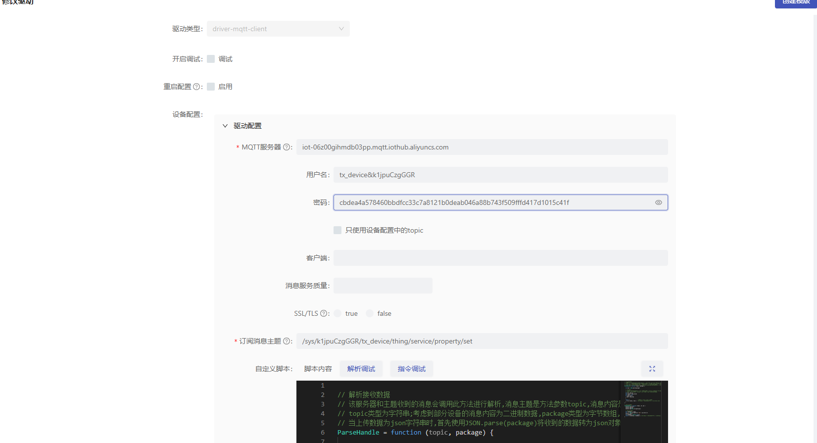Click the MQTT服务器 help icon
Image resolution: width=817 pixels, height=443 pixels.
point(287,147)
